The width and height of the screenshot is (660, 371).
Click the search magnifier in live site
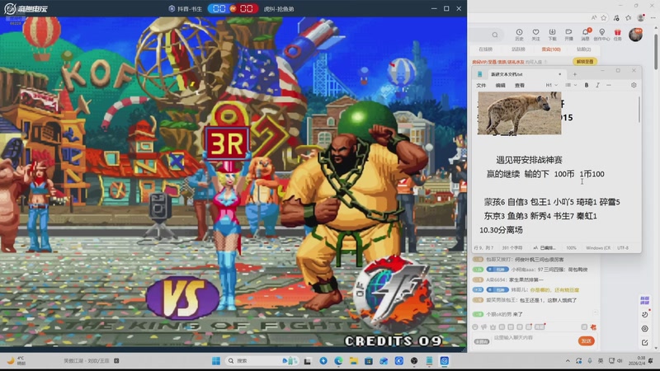click(495, 35)
